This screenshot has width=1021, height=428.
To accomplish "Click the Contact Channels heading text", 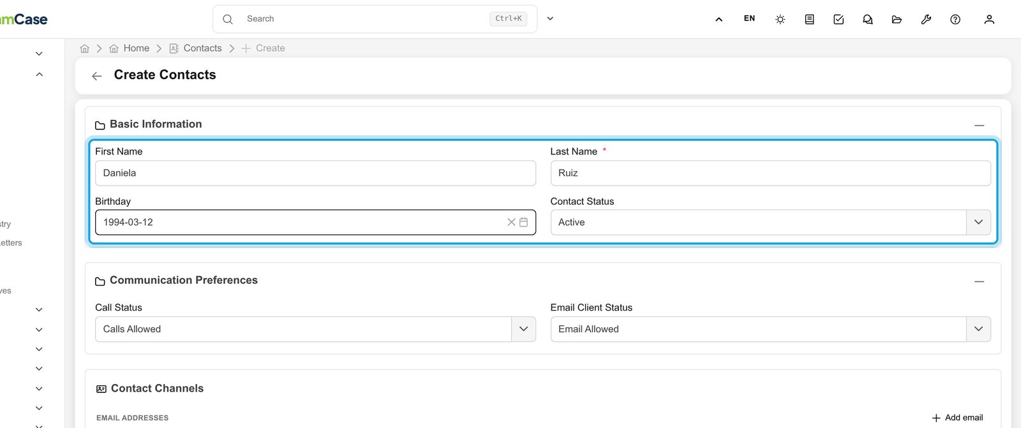I will coord(158,388).
